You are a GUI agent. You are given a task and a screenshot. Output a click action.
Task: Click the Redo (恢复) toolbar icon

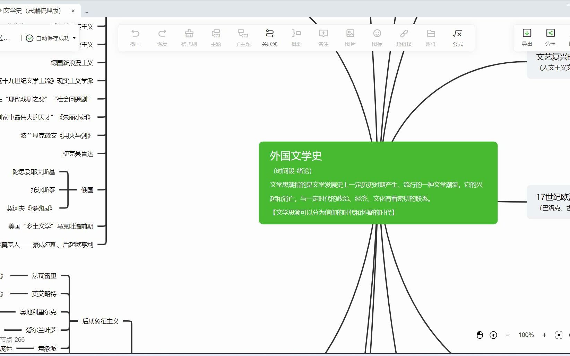(162, 38)
